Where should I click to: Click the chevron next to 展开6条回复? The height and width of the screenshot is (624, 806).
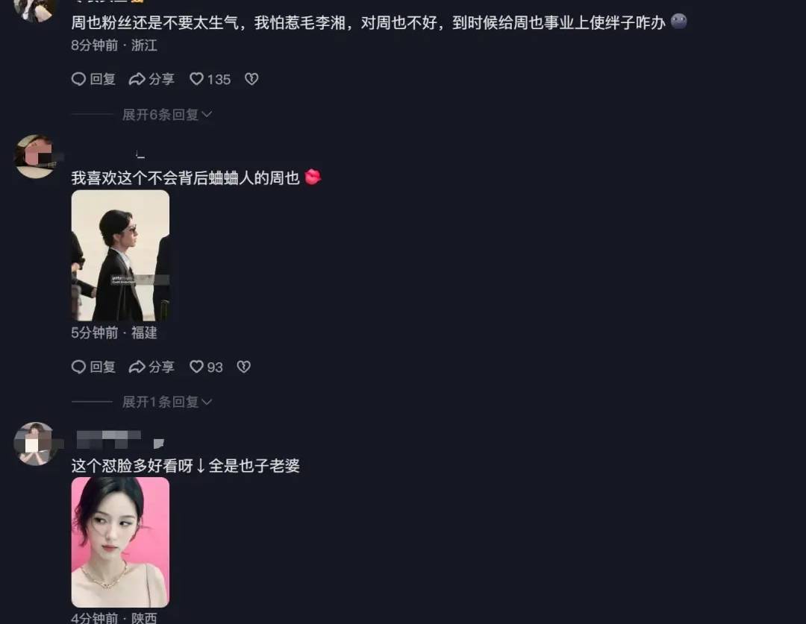(x=207, y=115)
